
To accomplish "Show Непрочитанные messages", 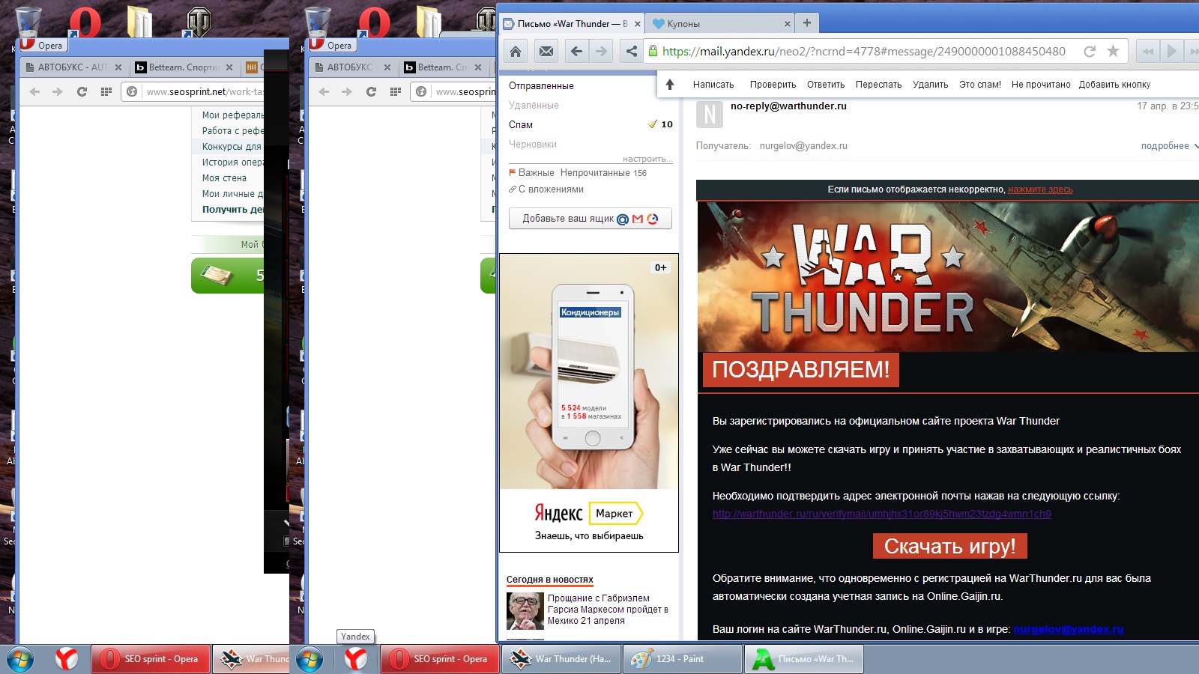I will click(595, 173).
